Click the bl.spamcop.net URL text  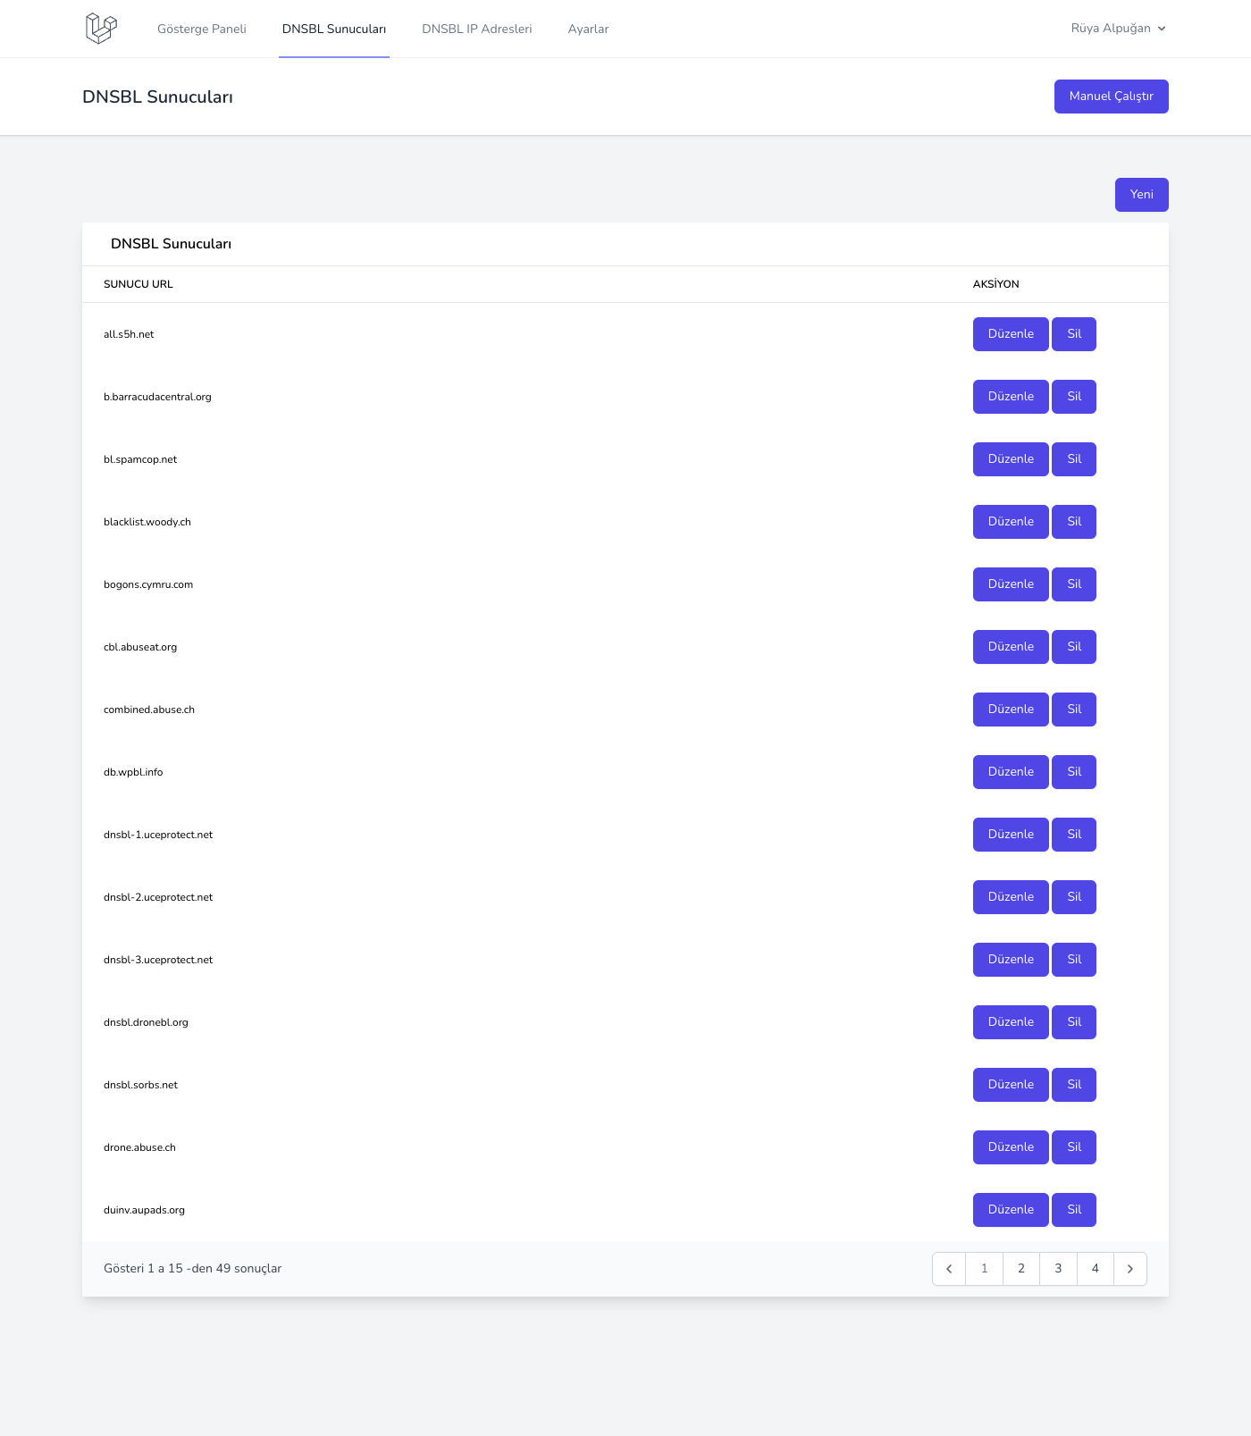tap(140, 459)
